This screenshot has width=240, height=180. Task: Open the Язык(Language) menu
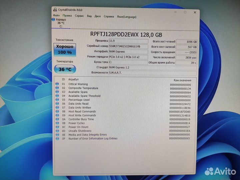127,17
